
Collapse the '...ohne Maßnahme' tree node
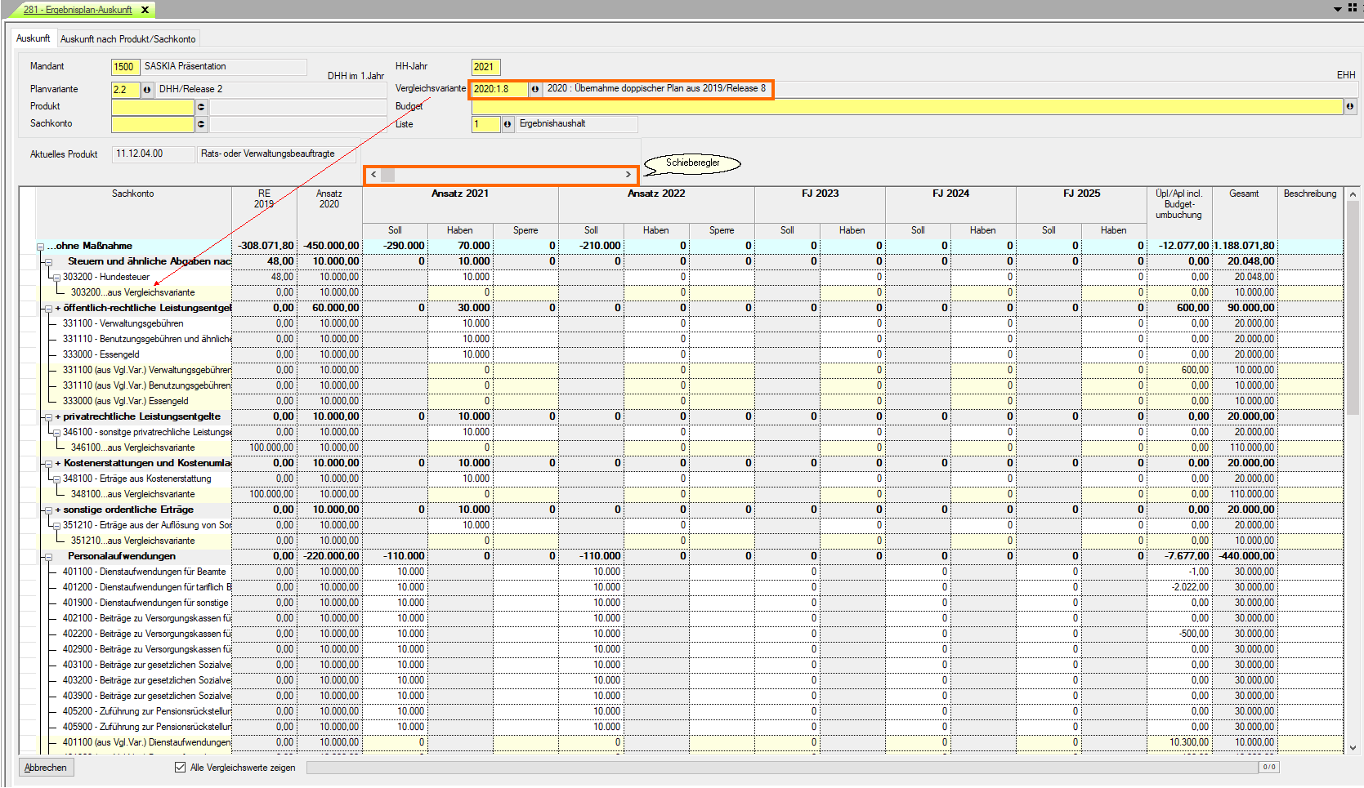[x=40, y=247]
